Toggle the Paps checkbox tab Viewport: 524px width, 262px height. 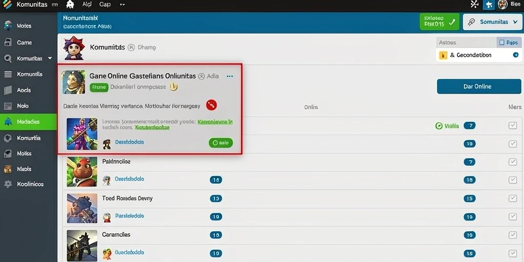point(508,42)
